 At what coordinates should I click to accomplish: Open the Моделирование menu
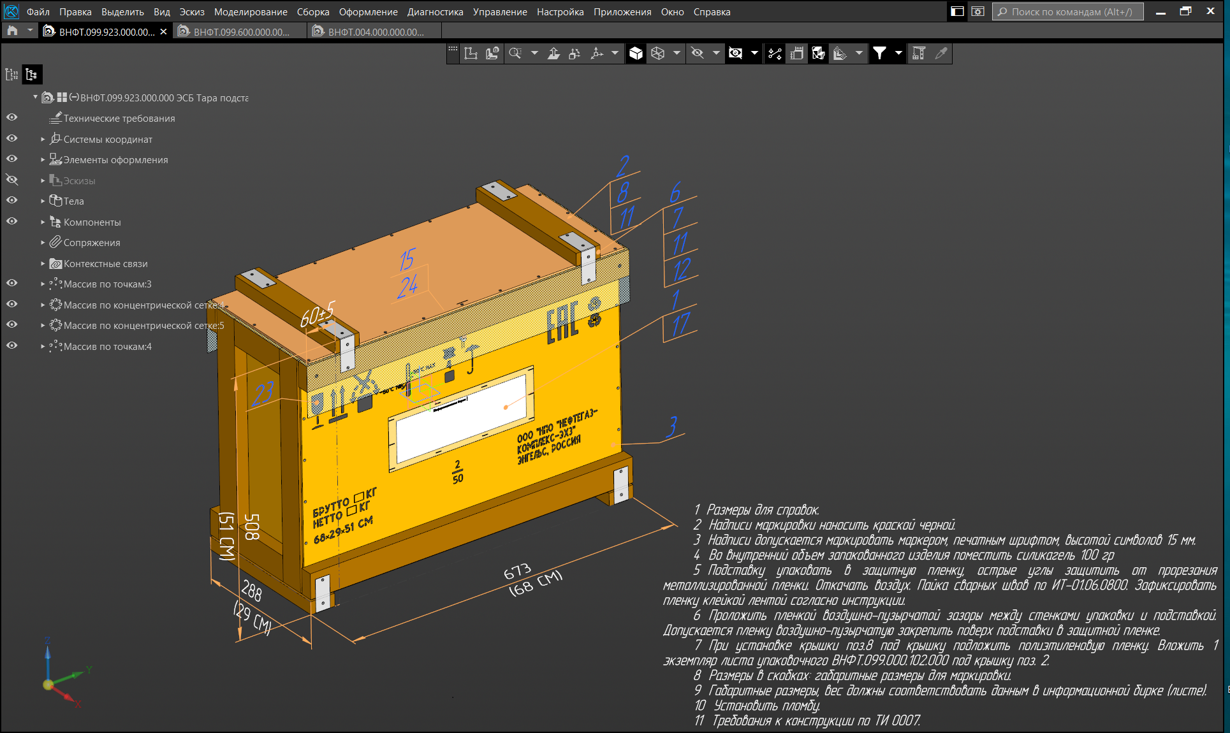tap(250, 11)
